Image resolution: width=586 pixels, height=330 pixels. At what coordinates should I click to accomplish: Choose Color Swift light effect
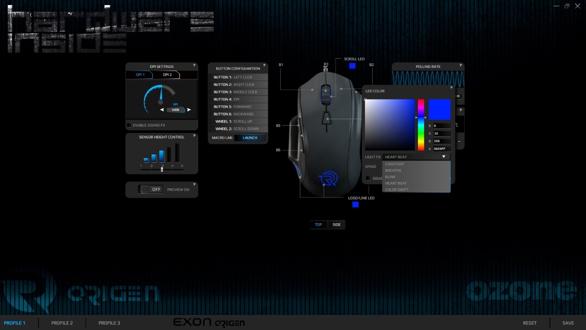(416, 189)
